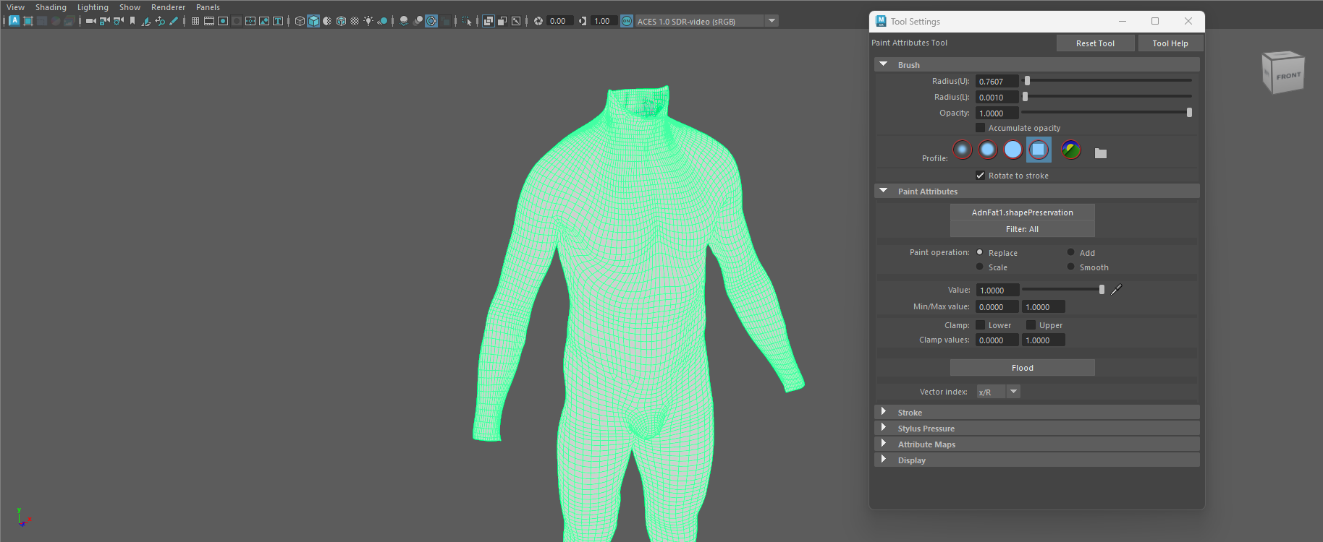Click the Flood button

click(1022, 368)
